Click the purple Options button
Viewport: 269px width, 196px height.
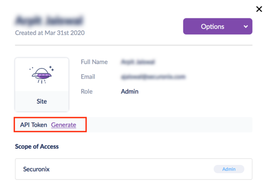(212, 27)
